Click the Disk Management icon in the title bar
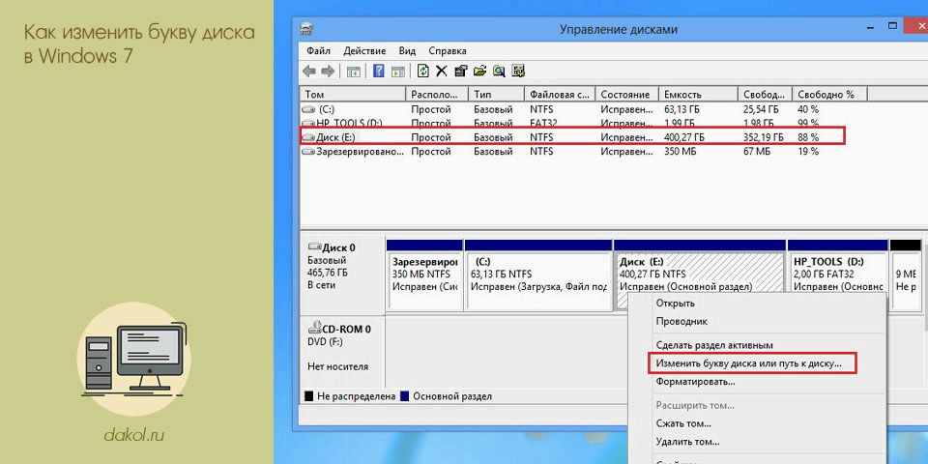The height and width of the screenshot is (464, 928). click(306, 29)
